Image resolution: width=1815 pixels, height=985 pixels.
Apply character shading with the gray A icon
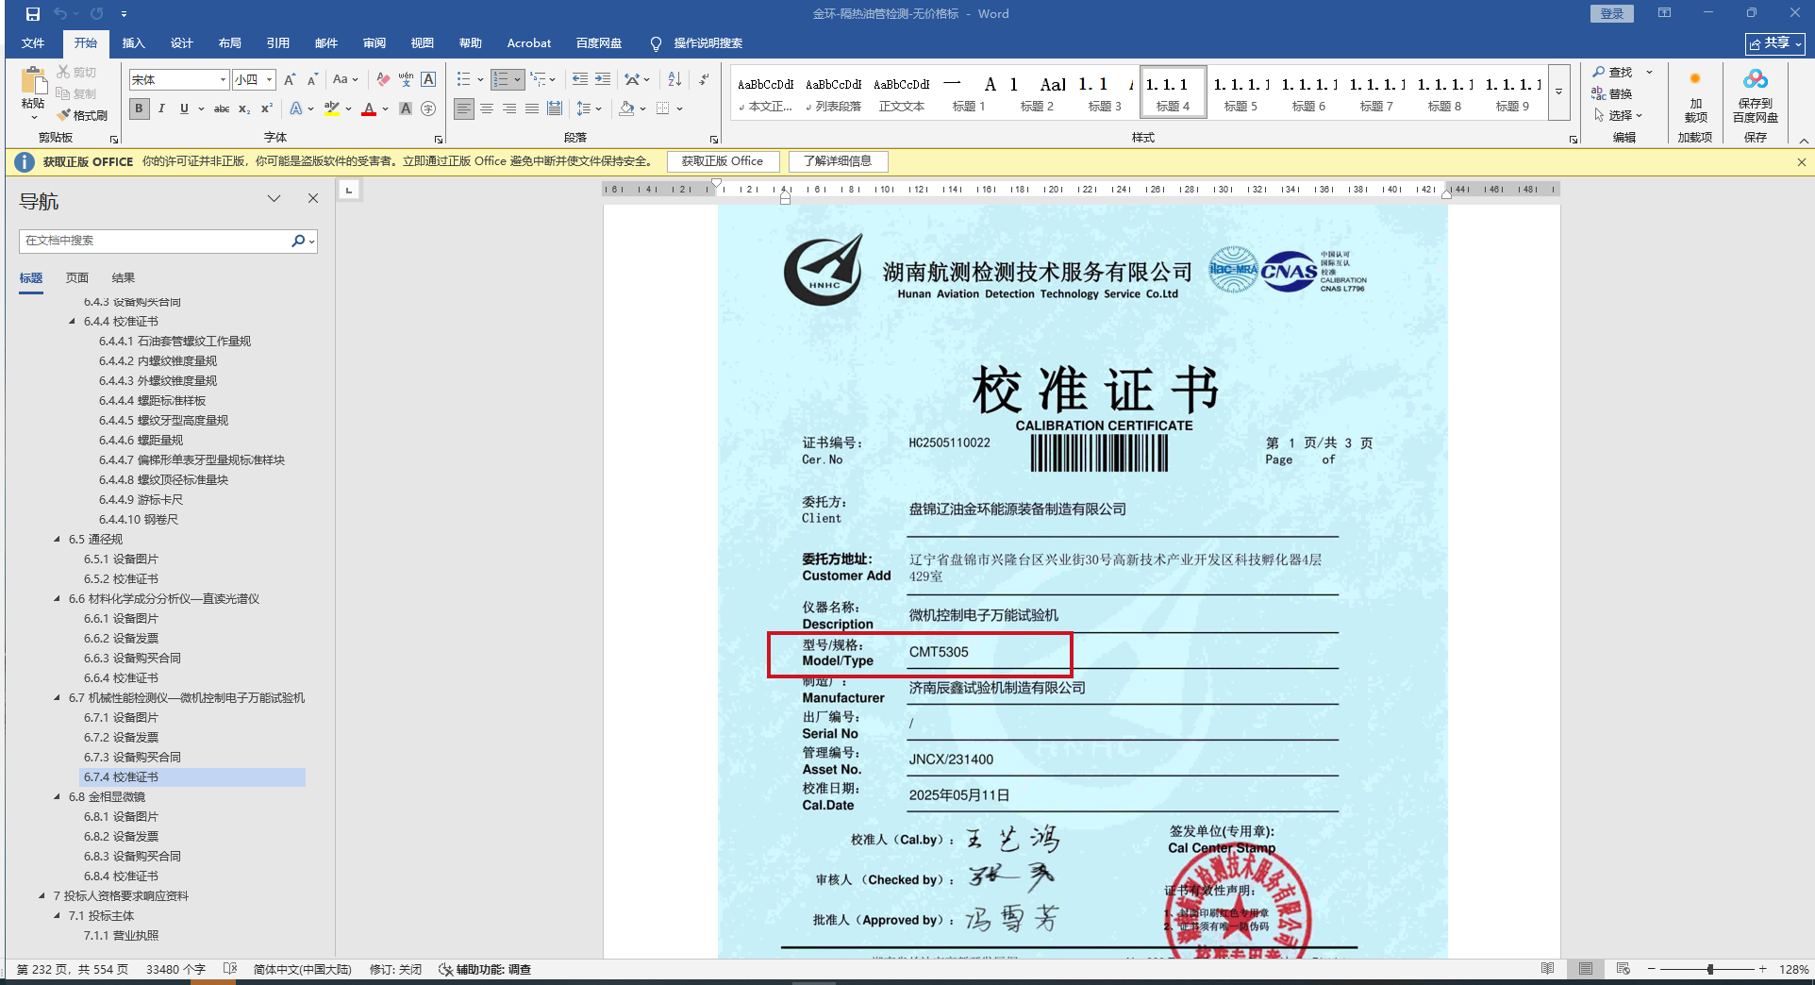pyautogui.click(x=406, y=109)
